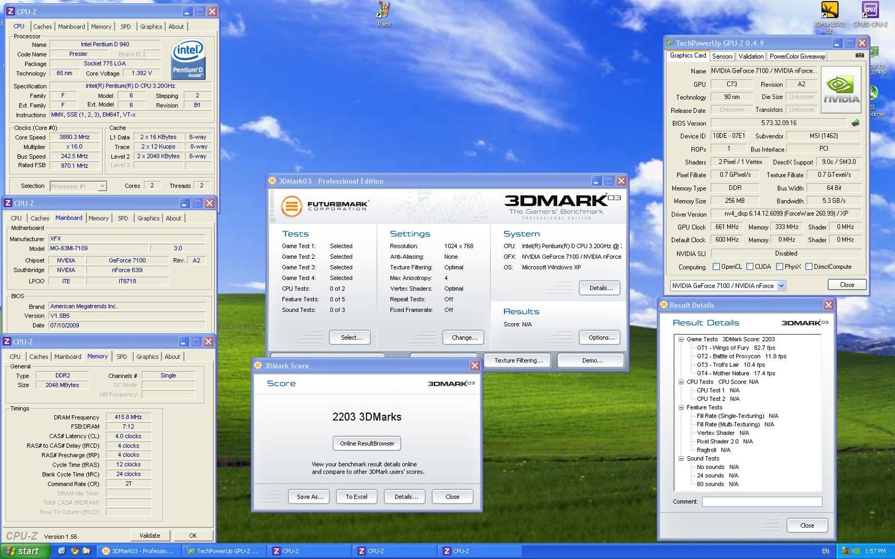Collapse the Sound Tests tree node
This screenshot has width=895, height=559.
pyautogui.click(x=681, y=458)
